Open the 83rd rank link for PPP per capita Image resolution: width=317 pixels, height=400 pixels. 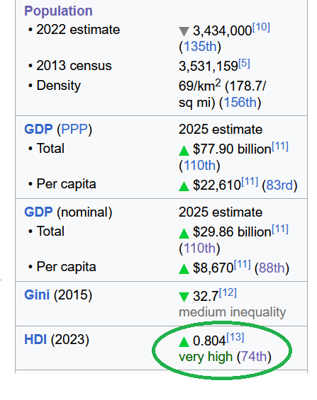[279, 185]
